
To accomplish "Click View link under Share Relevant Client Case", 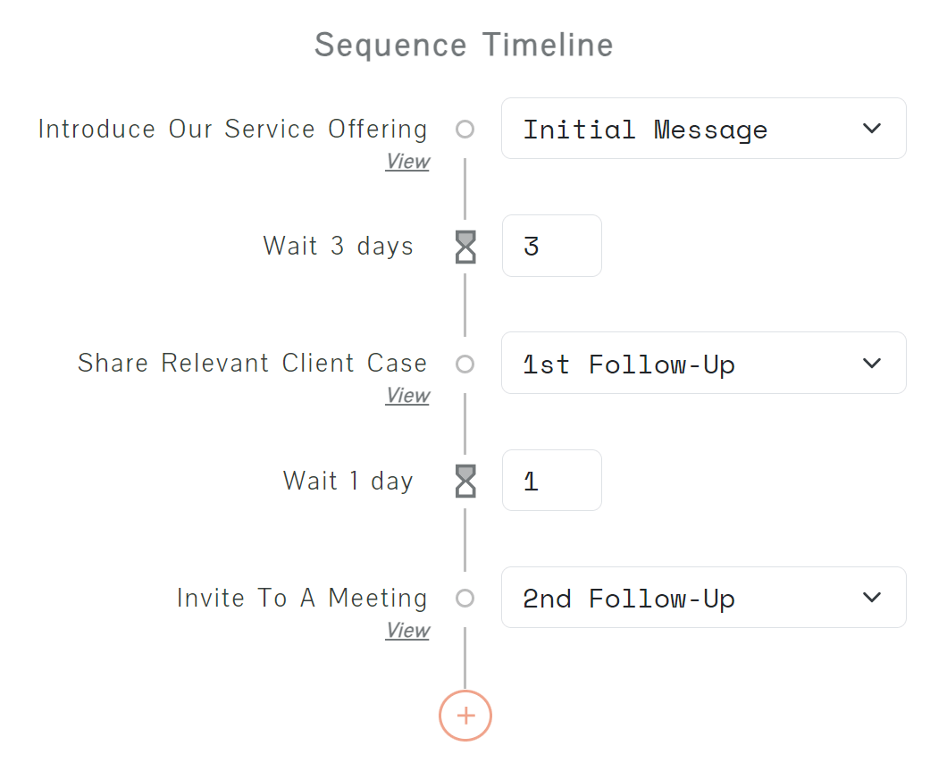I will click(407, 396).
